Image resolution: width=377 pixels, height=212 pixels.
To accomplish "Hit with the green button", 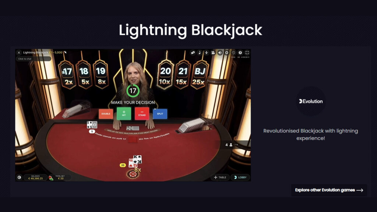I will click(124, 113).
